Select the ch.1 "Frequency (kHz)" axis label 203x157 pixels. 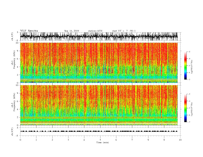(14, 60)
